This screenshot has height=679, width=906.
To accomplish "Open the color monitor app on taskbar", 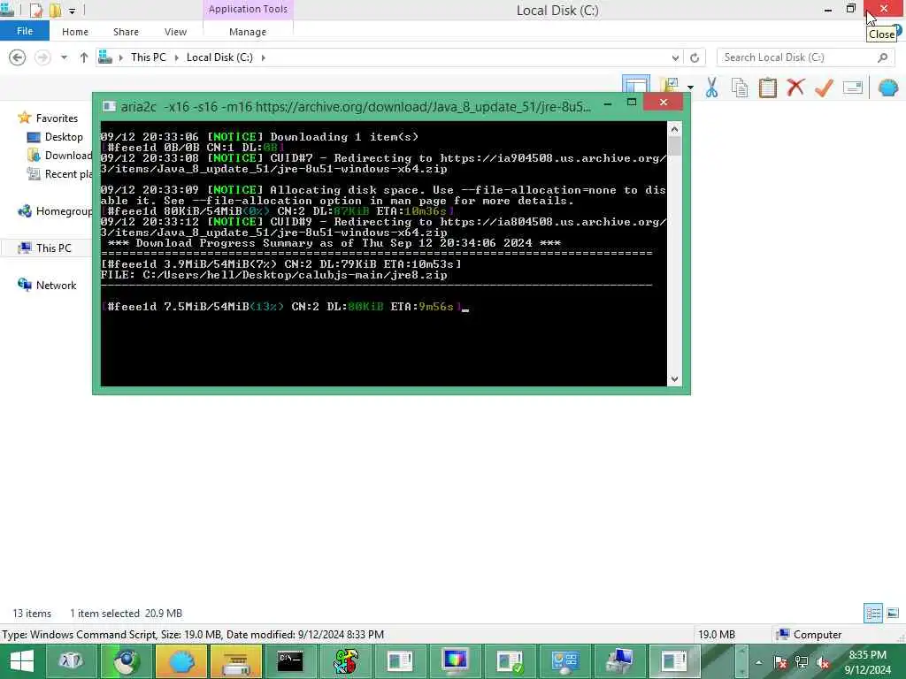I will pos(455,661).
